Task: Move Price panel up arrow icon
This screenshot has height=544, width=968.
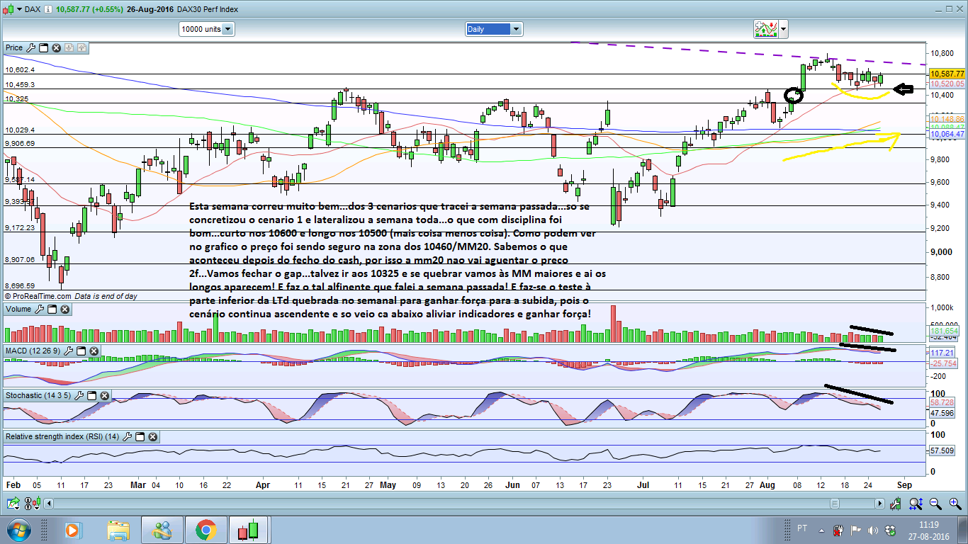Action: 81,48
